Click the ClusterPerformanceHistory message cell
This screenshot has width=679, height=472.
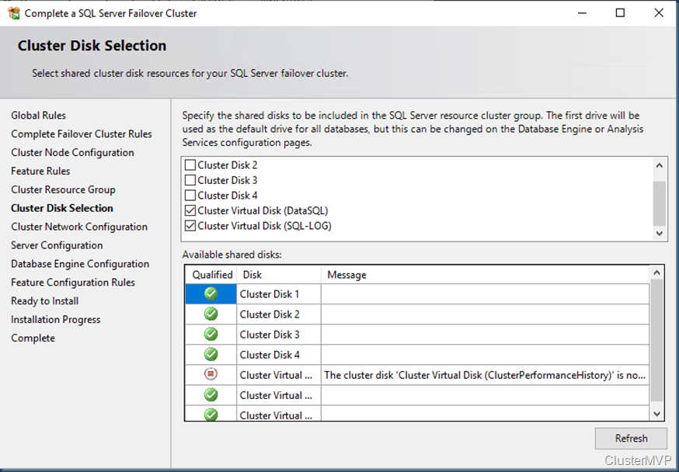[486, 375]
